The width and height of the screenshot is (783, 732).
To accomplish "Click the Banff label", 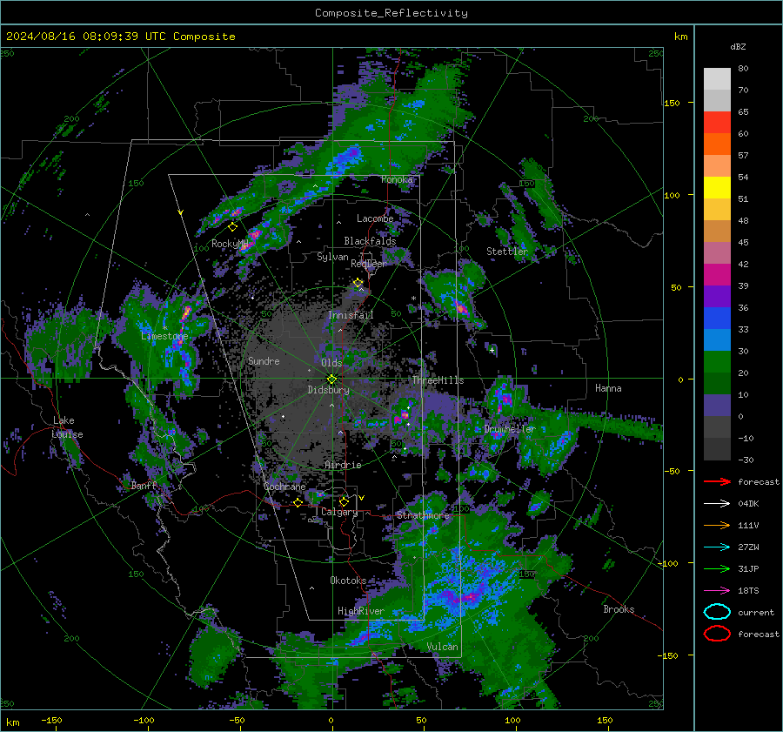I will tap(144, 485).
